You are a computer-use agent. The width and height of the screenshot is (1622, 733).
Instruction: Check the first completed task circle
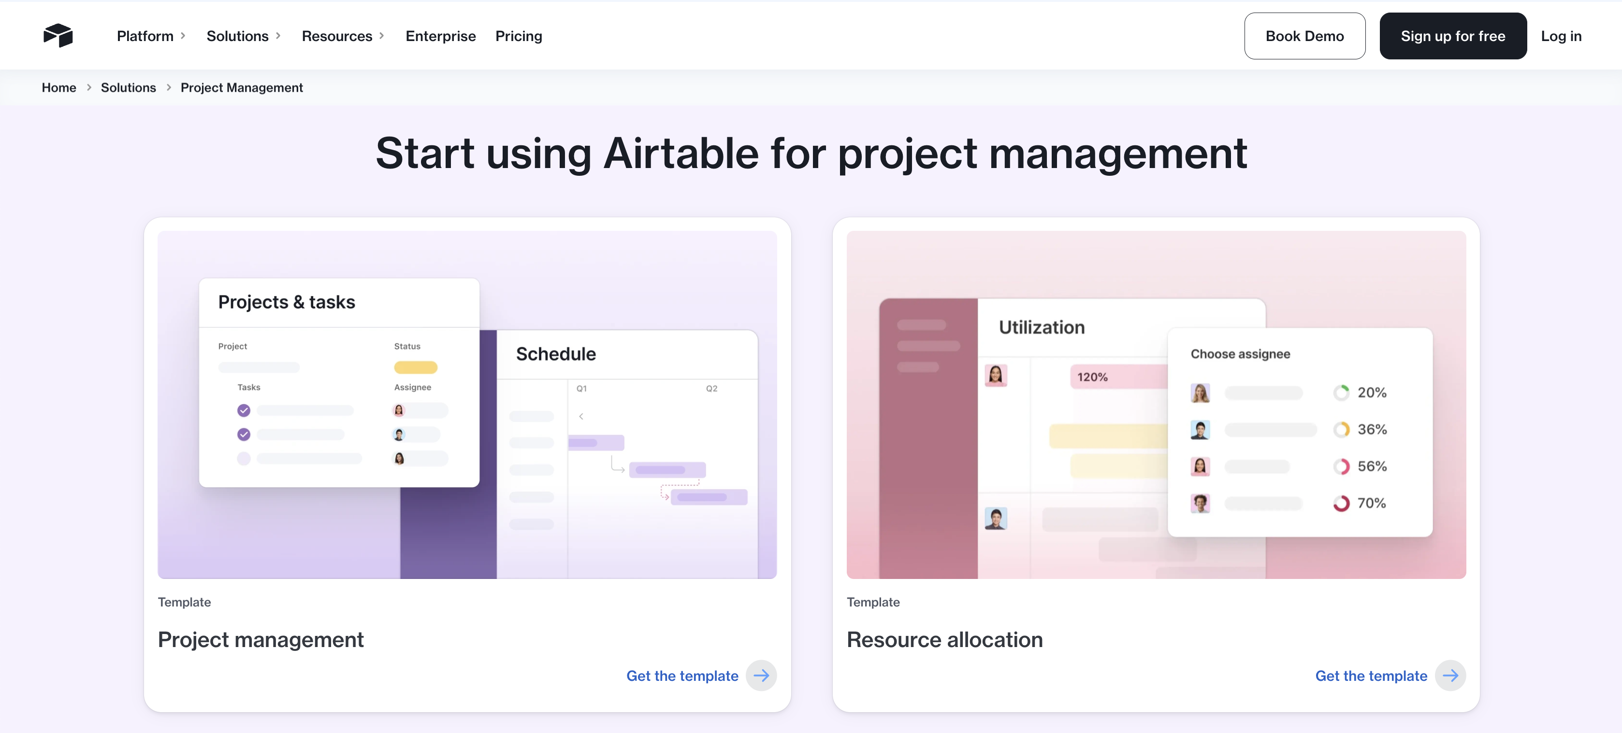[x=244, y=410]
